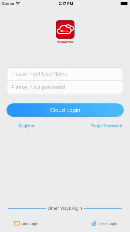
Task: Click the orange monitor icon for Local Login
Action: [17, 224]
